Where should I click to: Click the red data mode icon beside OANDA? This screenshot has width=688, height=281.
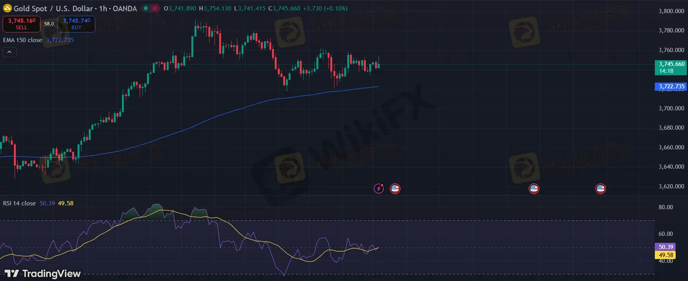pyautogui.click(x=155, y=8)
